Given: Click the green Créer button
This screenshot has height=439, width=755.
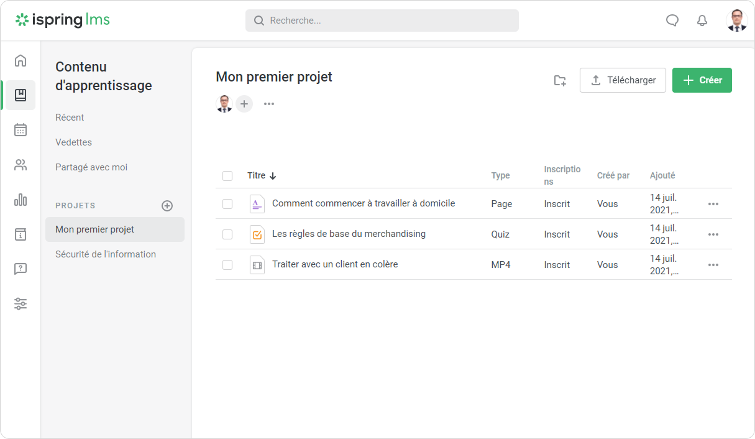Looking at the screenshot, I should click(702, 80).
